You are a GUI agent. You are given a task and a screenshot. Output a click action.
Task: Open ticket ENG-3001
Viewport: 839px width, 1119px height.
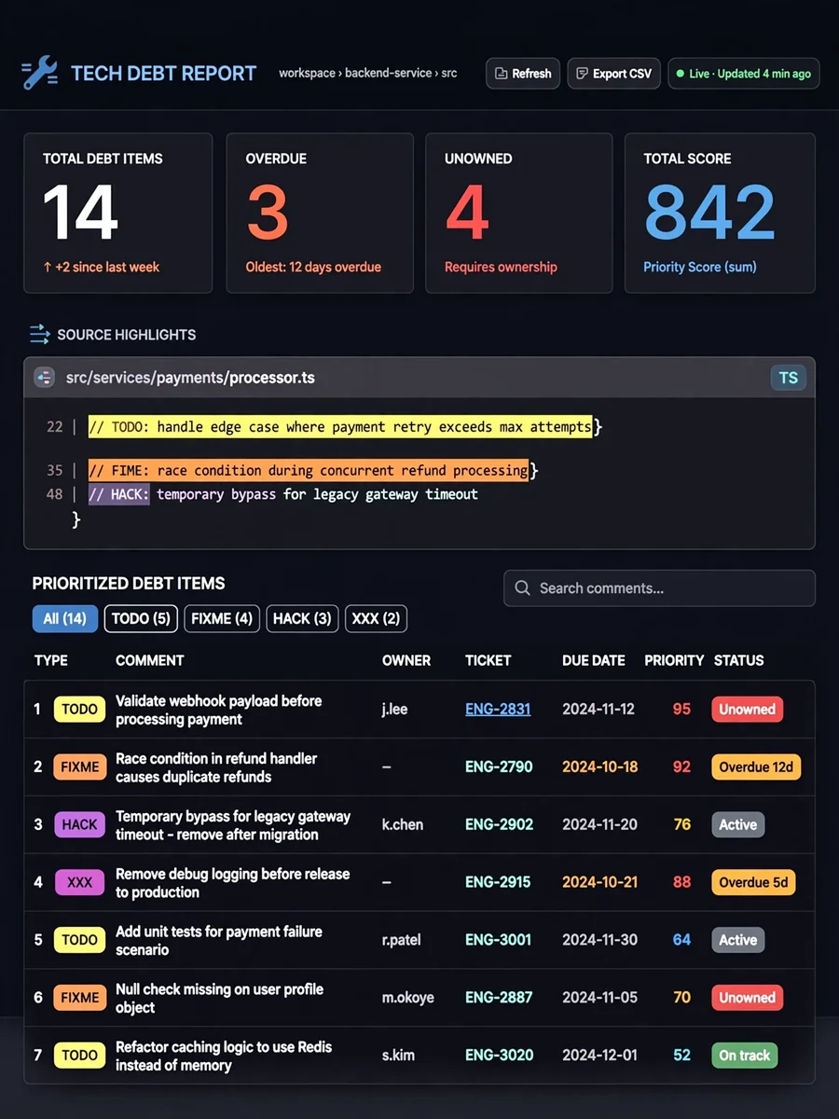coord(498,940)
